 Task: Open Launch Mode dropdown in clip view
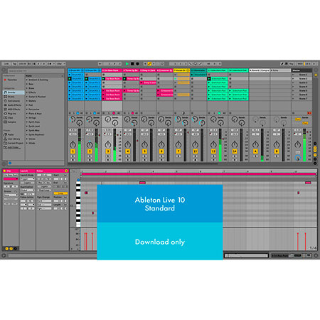tap(28, 179)
